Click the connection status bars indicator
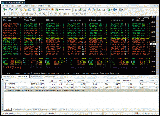Screen dimensions: 160x116 tap(136, 113)
